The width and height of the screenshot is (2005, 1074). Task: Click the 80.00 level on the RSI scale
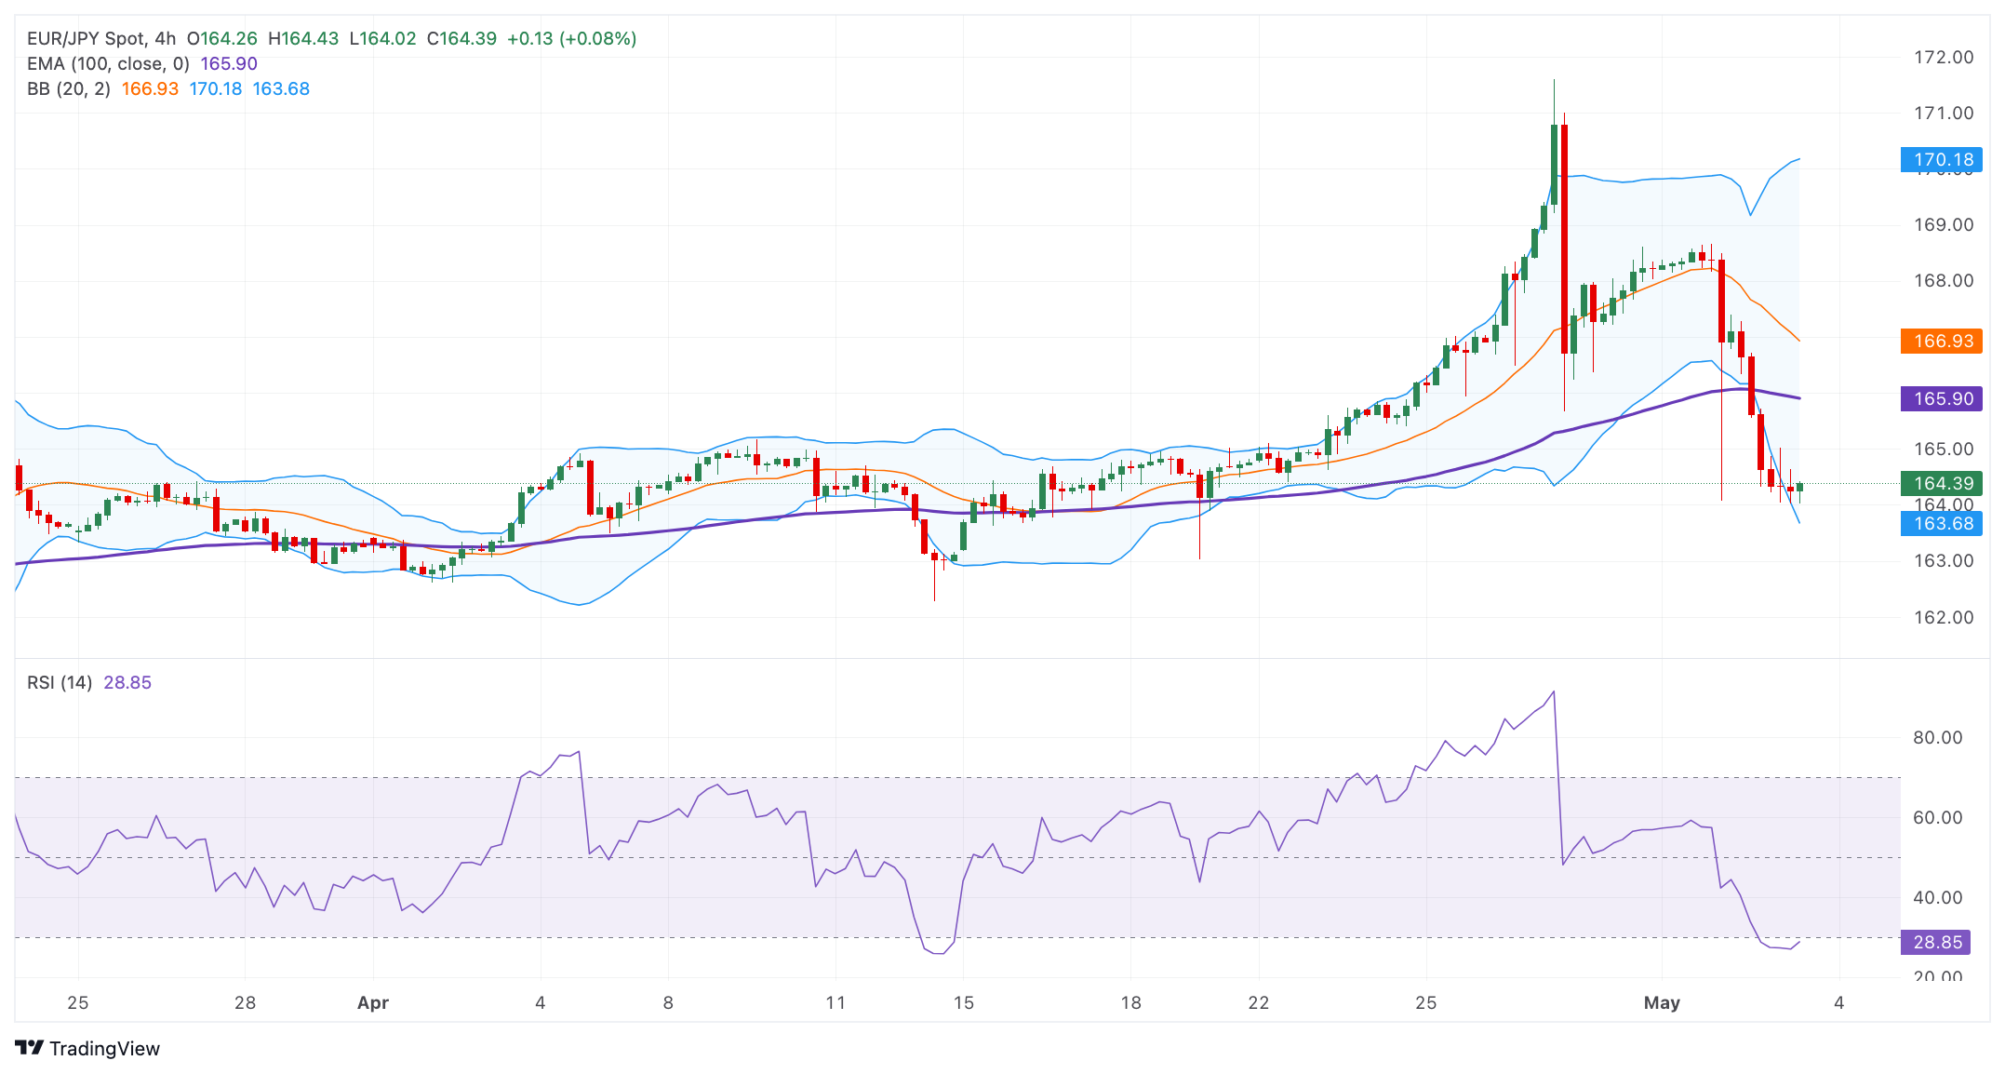1937,738
